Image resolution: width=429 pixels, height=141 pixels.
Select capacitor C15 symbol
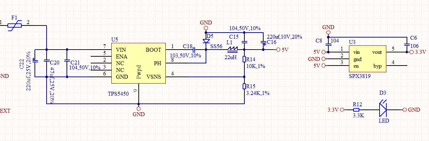tap(244, 42)
